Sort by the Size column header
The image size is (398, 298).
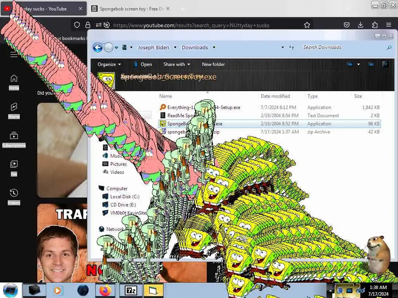[358, 96]
